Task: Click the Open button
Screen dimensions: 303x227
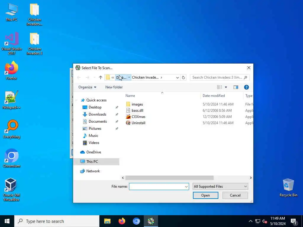Action: pyautogui.click(x=205, y=195)
